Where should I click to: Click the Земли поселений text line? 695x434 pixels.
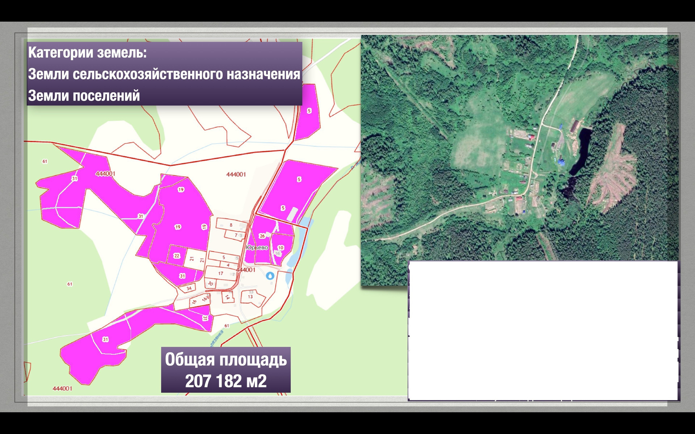(x=84, y=96)
